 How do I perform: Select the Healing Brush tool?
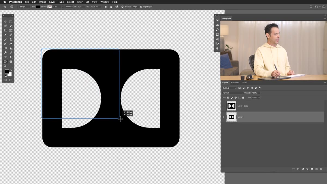tap(11, 35)
